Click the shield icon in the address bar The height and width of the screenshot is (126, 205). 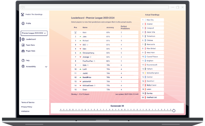coord(23,7)
